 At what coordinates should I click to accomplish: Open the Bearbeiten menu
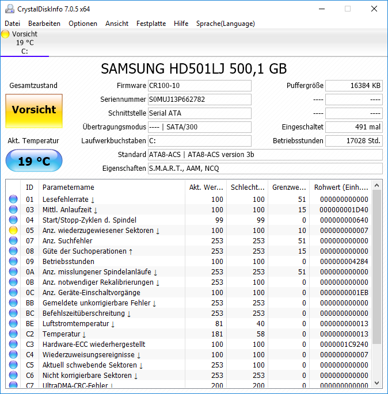click(44, 24)
